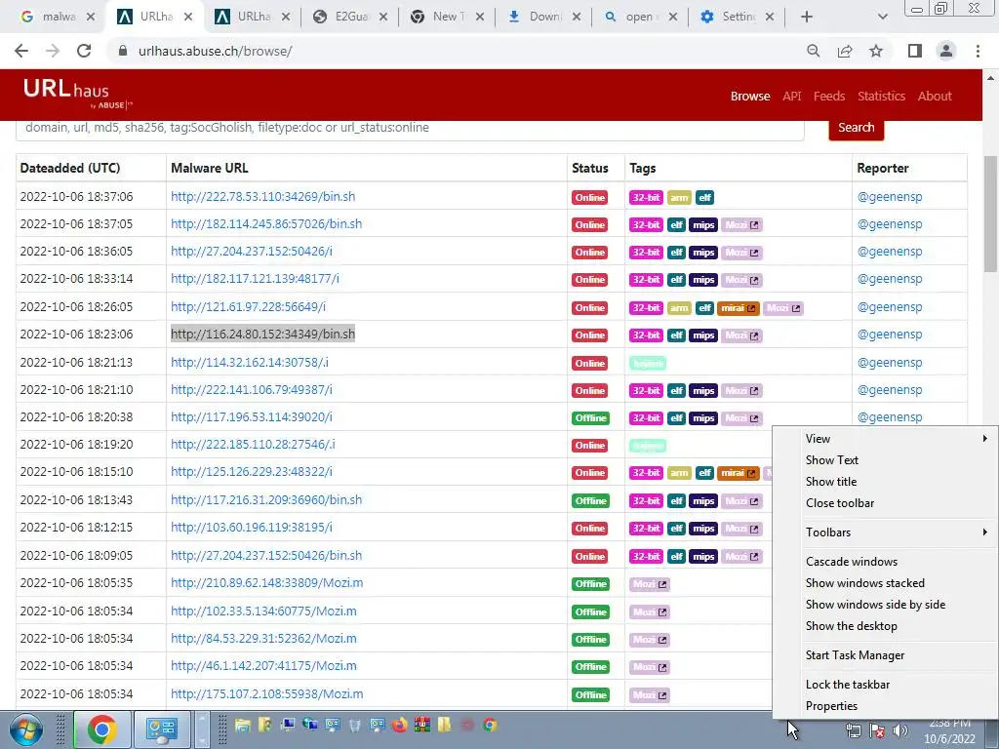Open WinRAR from the quick launch bar

click(x=421, y=725)
